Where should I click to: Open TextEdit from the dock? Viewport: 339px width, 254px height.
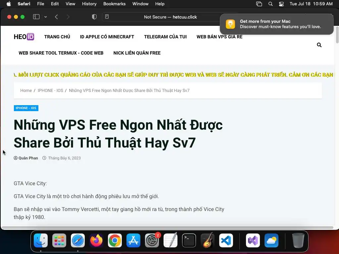(x=170, y=240)
